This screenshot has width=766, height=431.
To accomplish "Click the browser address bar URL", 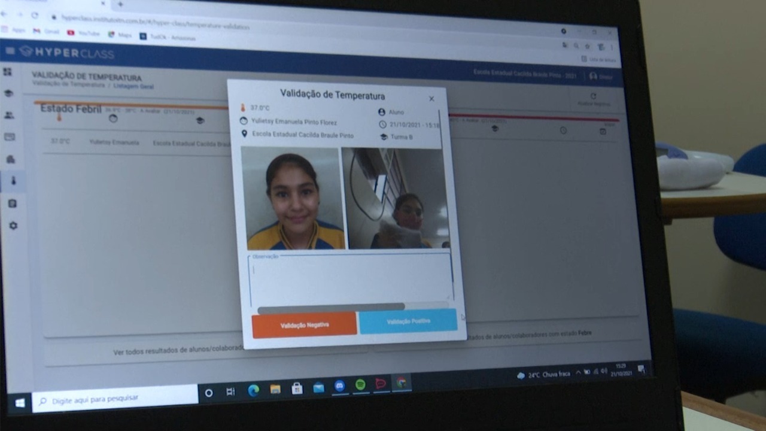I will click(156, 22).
